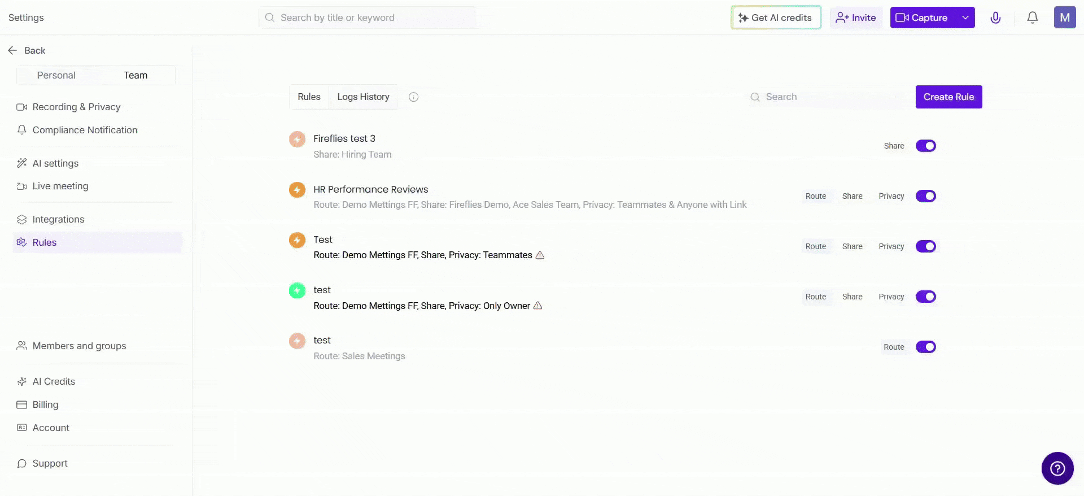This screenshot has height=496, width=1084.
Task: Click the Integrations layers icon
Action: (x=22, y=219)
